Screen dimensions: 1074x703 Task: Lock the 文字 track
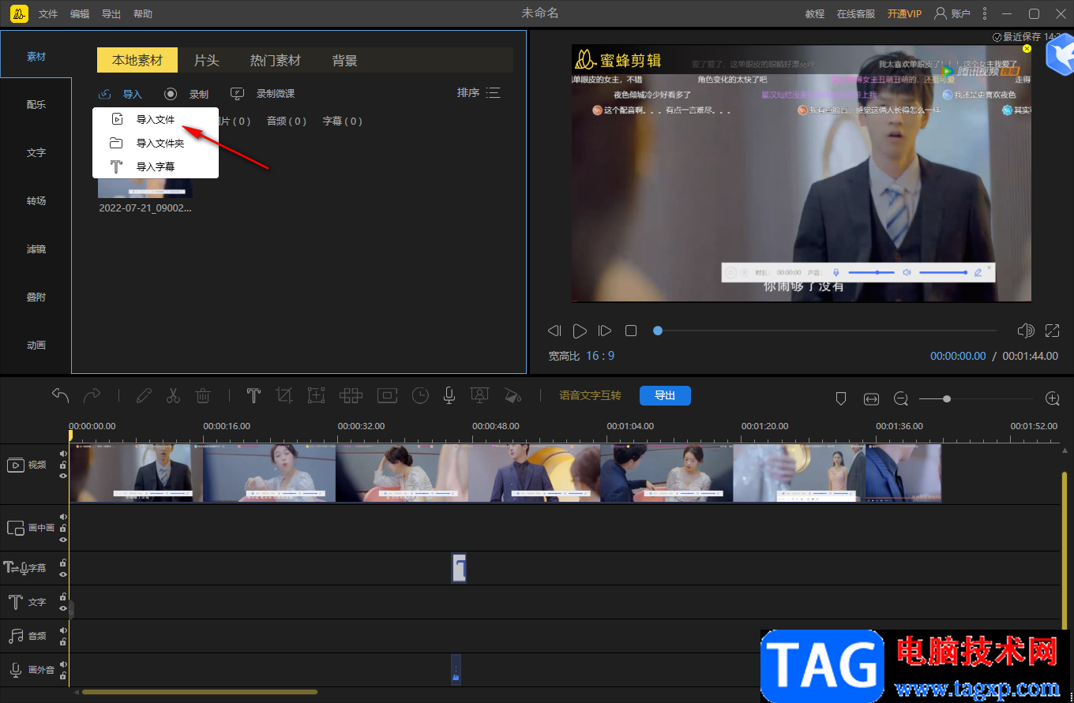(x=63, y=596)
